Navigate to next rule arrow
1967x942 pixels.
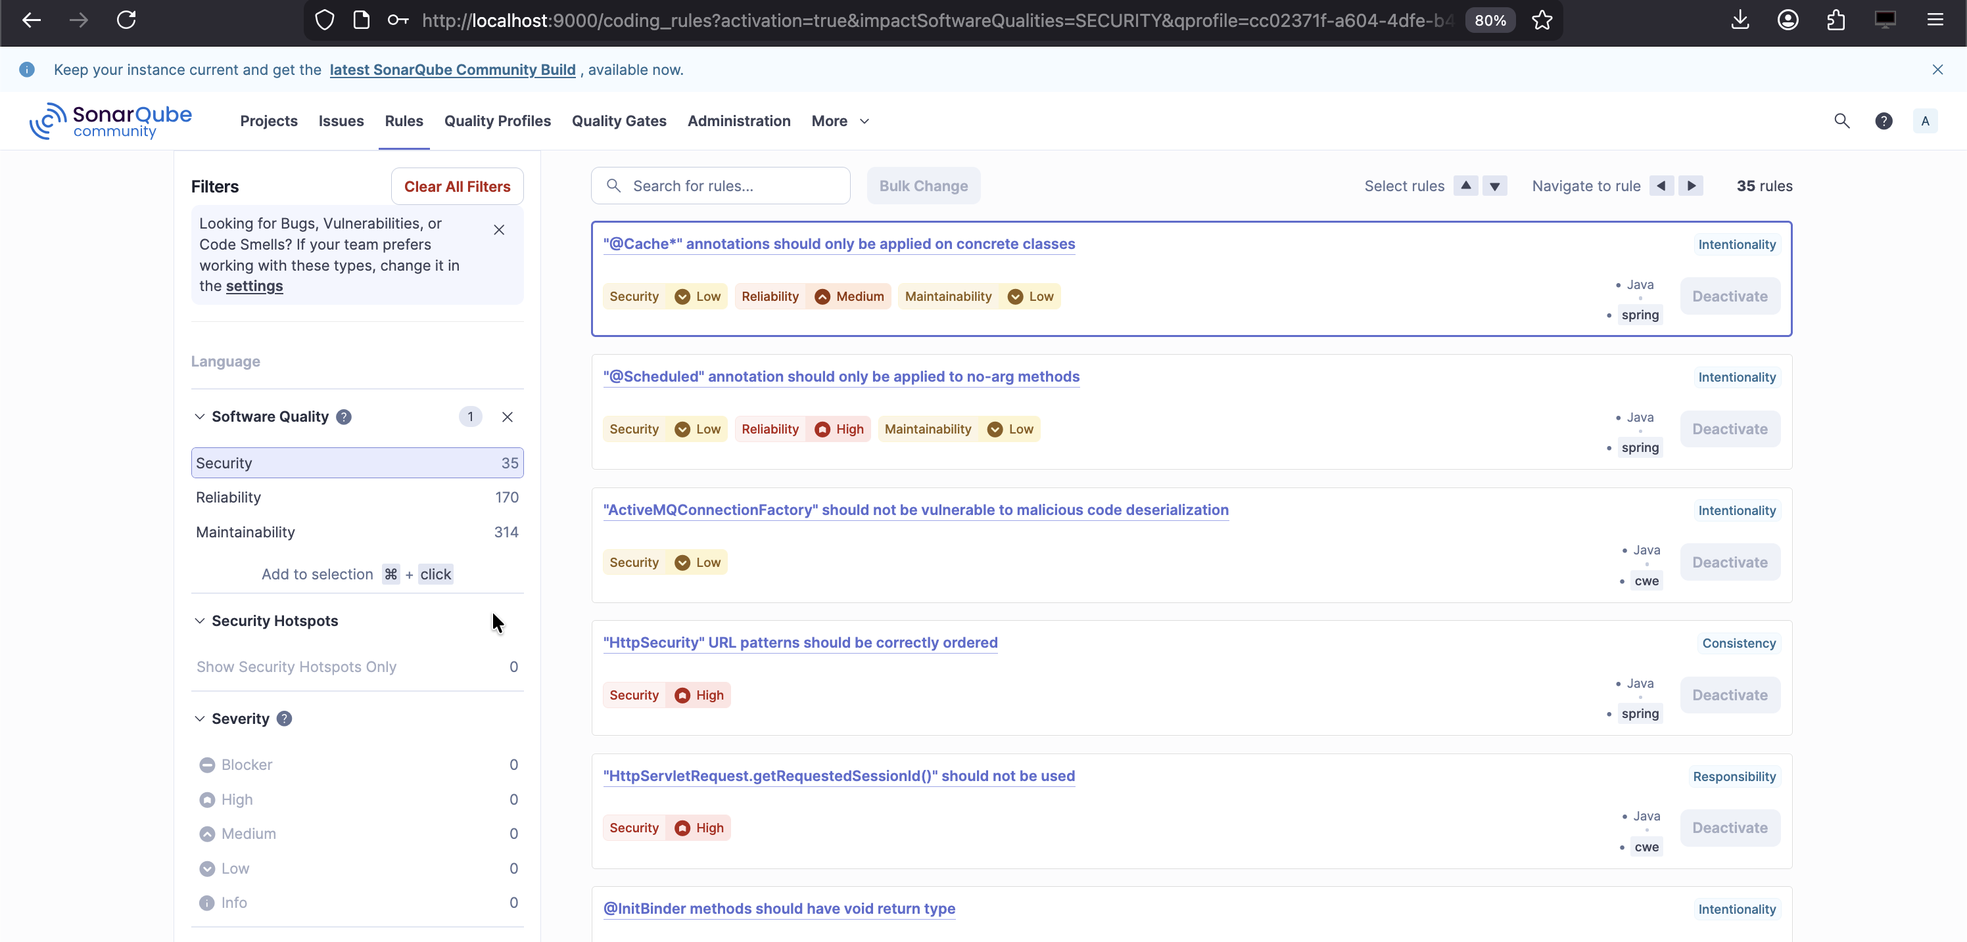point(1691,185)
